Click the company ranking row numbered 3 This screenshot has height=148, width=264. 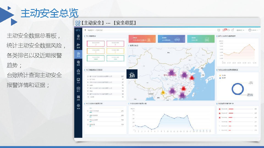[105, 76]
